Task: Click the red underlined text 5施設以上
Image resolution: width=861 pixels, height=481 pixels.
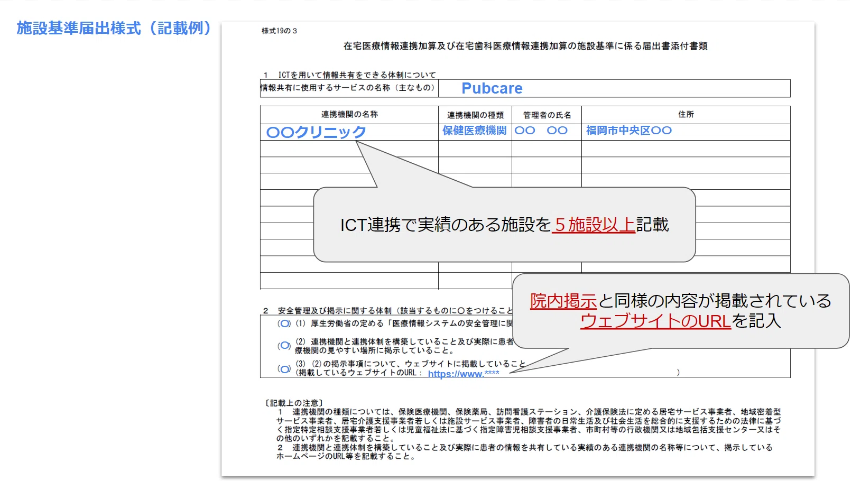Action: pos(594,225)
